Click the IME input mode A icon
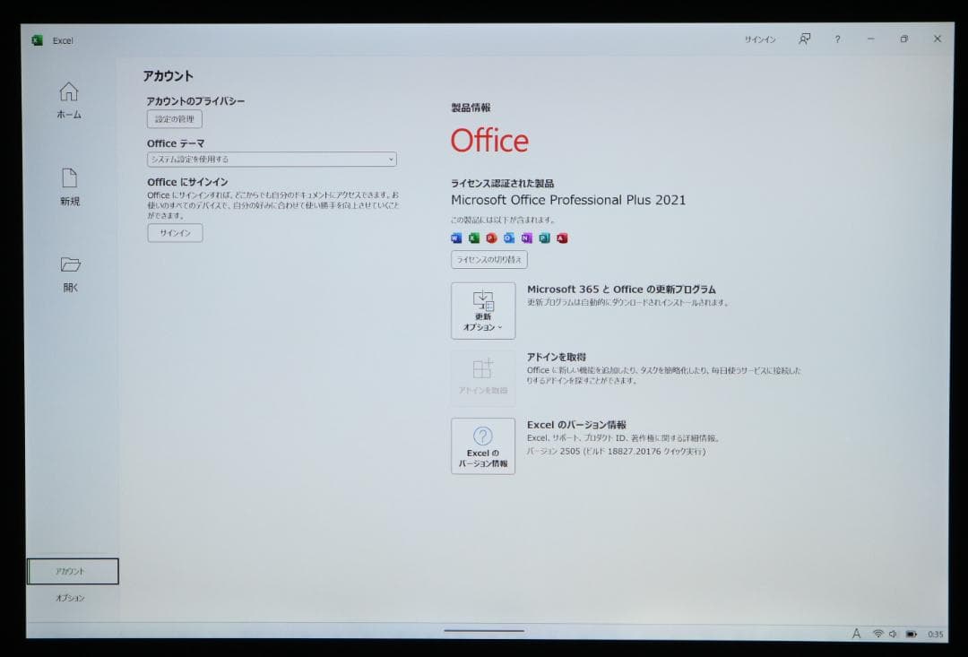The width and height of the screenshot is (968, 657). [x=856, y=634]
